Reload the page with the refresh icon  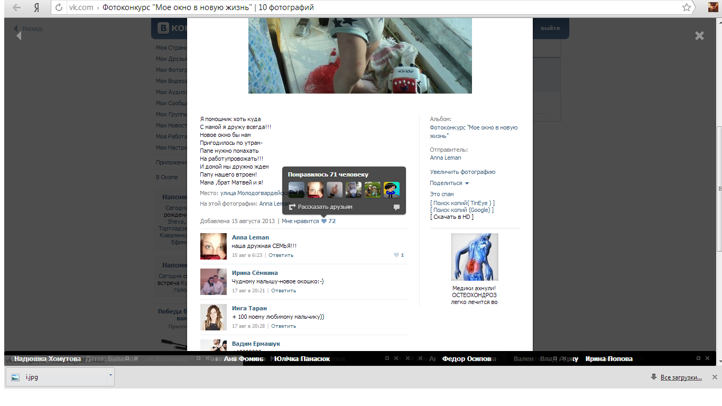click(x=59, y=8)
